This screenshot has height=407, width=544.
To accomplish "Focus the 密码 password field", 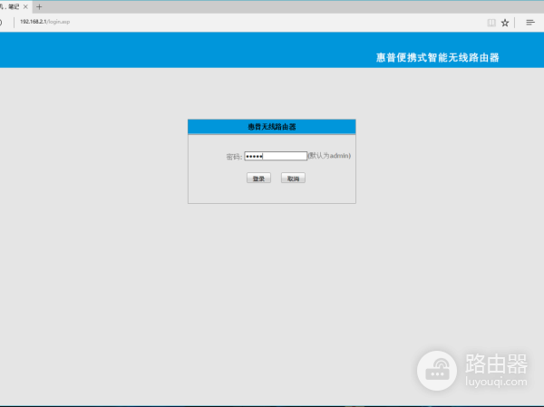I will click(x=276, y=156).
